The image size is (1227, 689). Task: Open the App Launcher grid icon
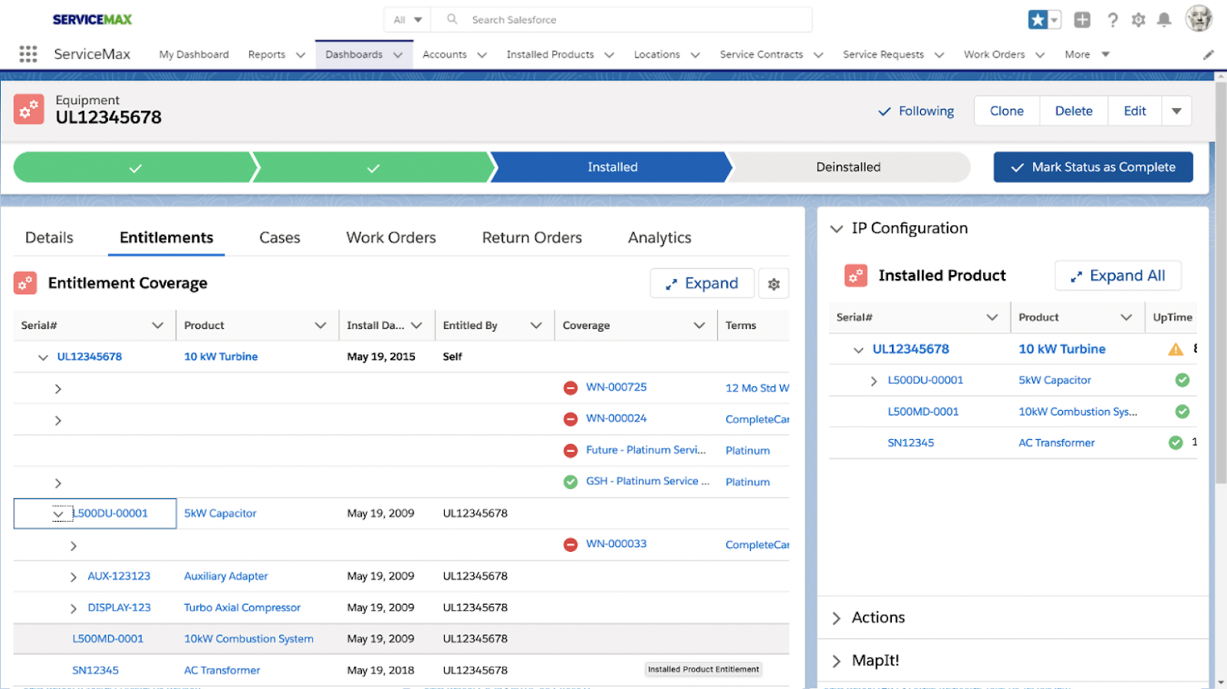coord(28,54)
